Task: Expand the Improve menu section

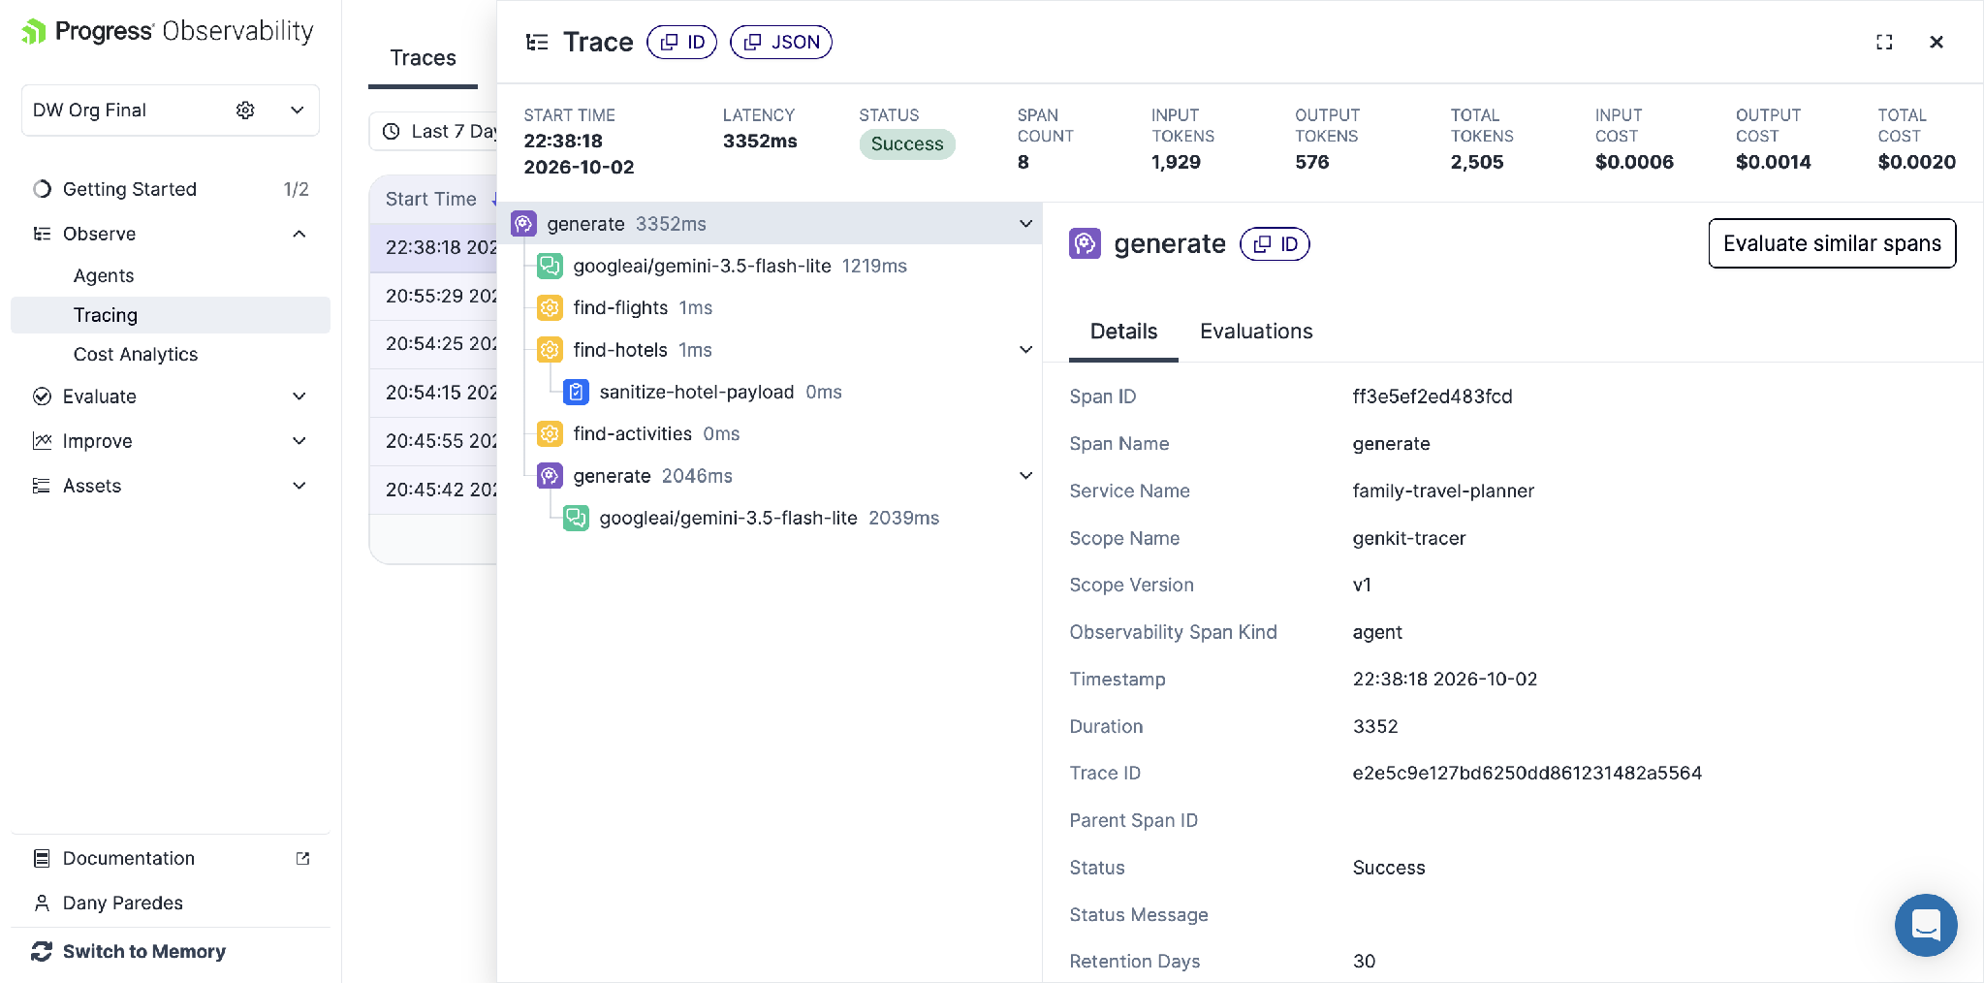Action: (299, 441)
